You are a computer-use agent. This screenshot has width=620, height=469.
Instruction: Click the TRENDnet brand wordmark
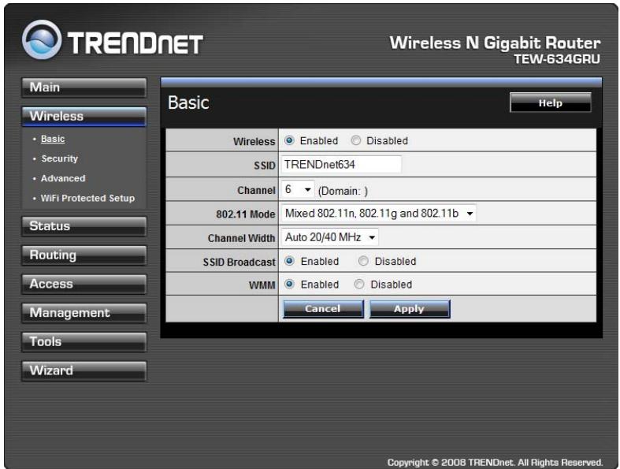point(135,43)
